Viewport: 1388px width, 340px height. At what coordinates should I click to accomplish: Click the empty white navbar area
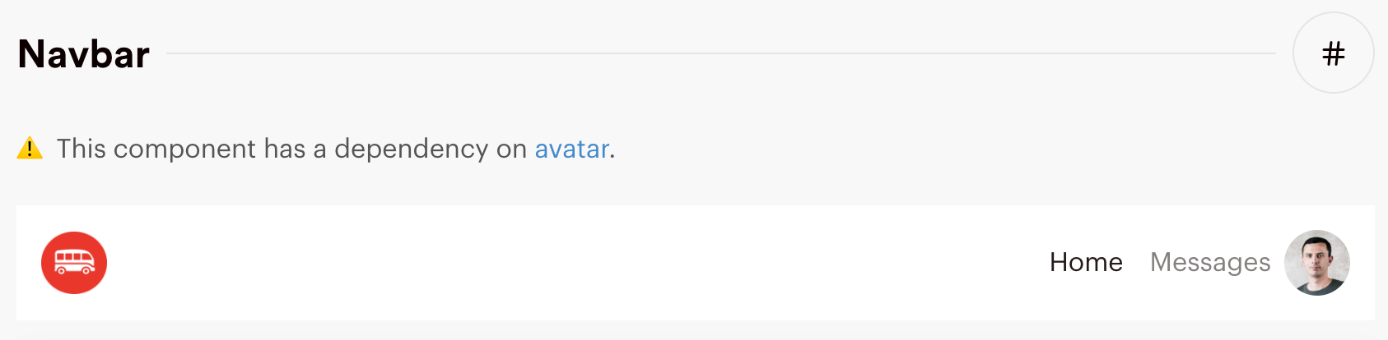pos(576,263)
